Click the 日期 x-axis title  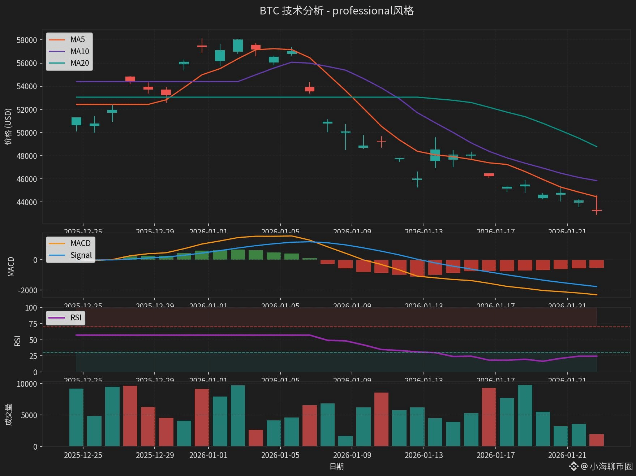(336, 466)
